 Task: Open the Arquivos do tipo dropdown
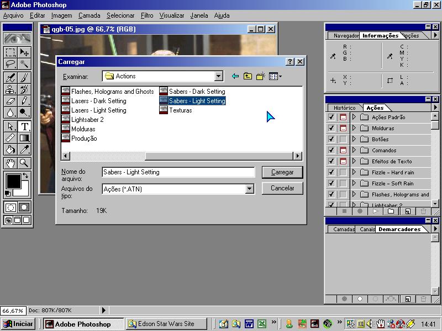click(x=250, y=189)
